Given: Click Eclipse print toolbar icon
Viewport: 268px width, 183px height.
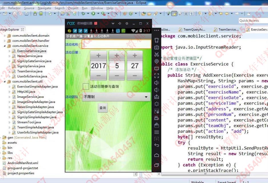Looking at the screenshot, I should point(27,13).
